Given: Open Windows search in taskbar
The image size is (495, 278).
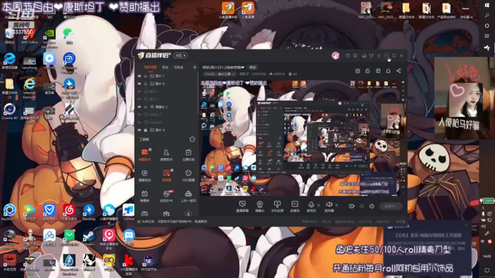Looking at the screenshot, I should click(487, 15).
